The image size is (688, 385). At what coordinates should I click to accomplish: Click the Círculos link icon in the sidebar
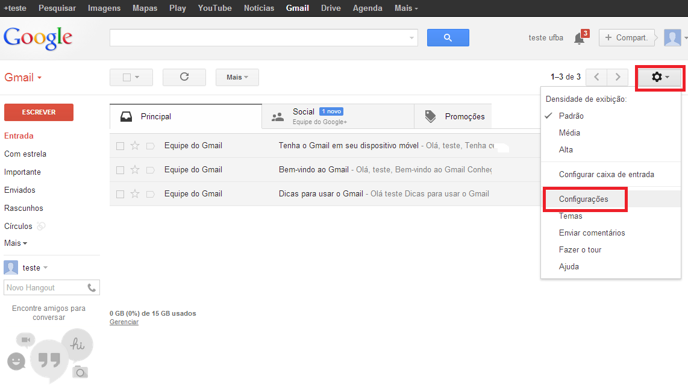point(41,226)
